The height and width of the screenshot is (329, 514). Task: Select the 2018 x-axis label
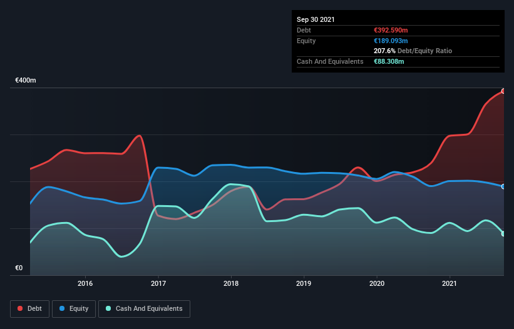click(x=231, y=283)
